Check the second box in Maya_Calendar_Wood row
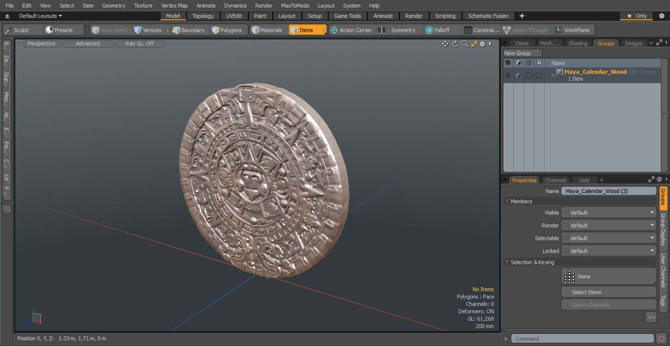The image size is (670, 346). pos(539,75)
